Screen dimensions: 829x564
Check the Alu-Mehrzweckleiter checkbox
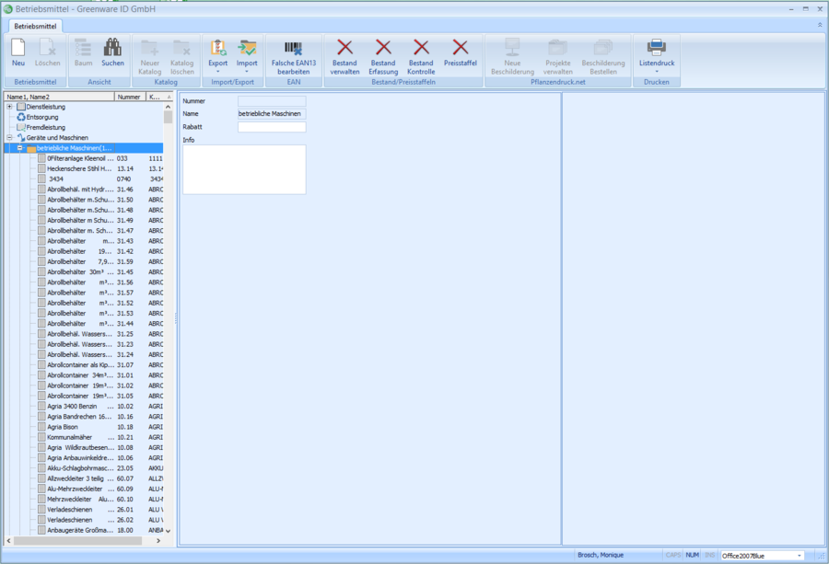(x=41, y=489)
